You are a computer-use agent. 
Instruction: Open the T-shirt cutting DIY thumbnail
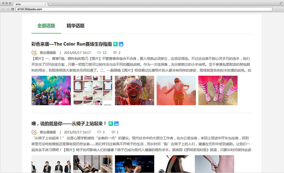93,90
